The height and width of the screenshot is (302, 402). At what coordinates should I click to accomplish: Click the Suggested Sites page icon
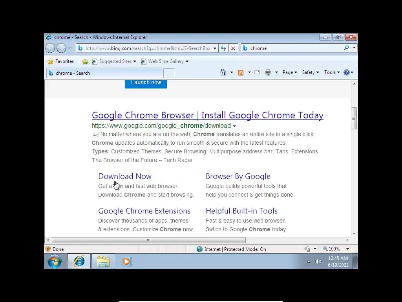94,61
